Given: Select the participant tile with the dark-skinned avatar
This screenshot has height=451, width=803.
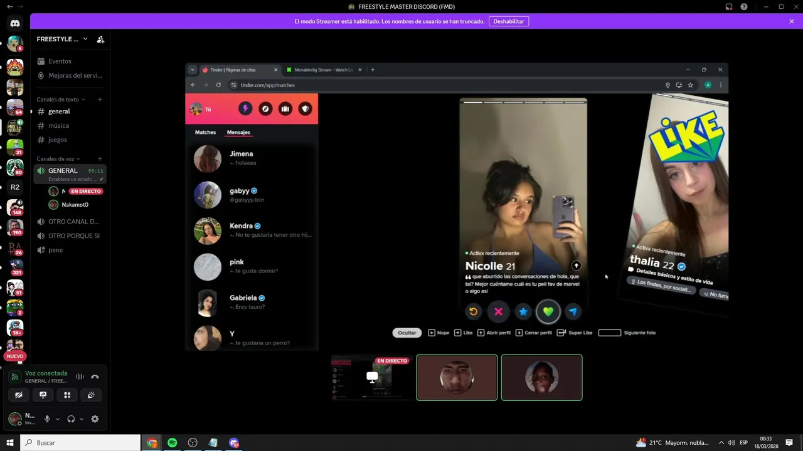Looking at the screenshot, I should coord(542,377).
